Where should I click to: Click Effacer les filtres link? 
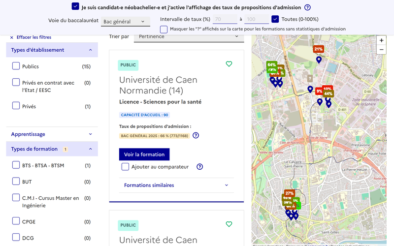point(31,37)
